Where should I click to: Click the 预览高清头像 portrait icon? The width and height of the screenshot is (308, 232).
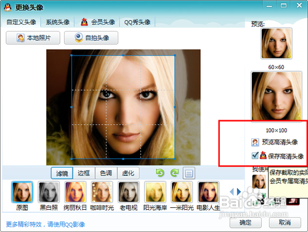(255, 143)
